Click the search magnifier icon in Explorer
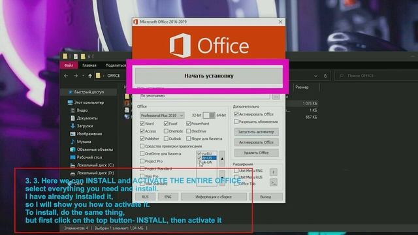The height and width of the screenshot is (235, 418). [x=342, y=76]
